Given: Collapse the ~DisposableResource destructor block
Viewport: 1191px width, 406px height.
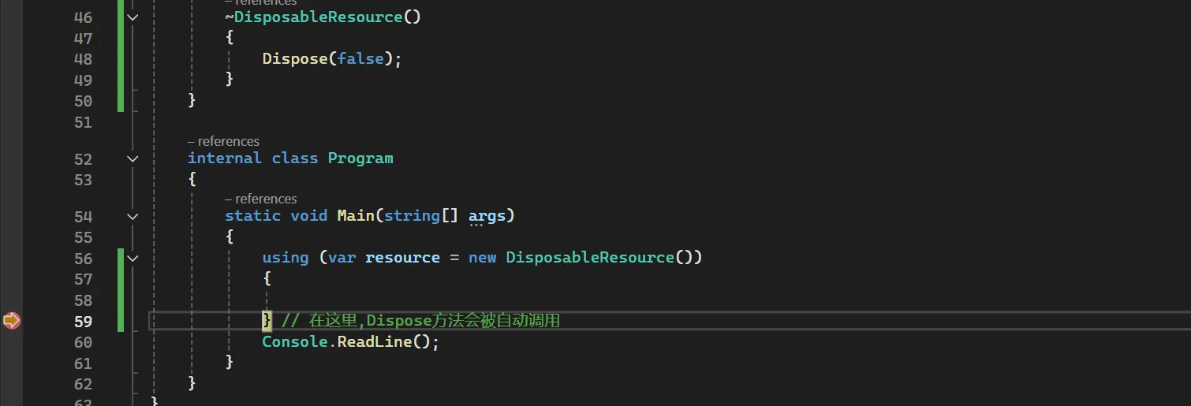Looking at the screenshot, I should (x=133, y=17).
